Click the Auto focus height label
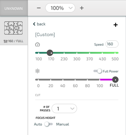This screenshot has width=126, height=135. tap(38, 124)
